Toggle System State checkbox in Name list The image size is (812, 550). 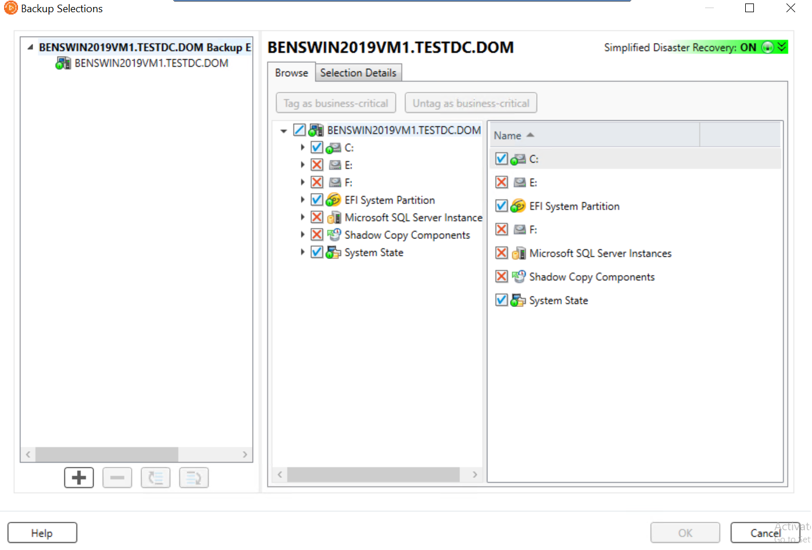pos(502,300)
